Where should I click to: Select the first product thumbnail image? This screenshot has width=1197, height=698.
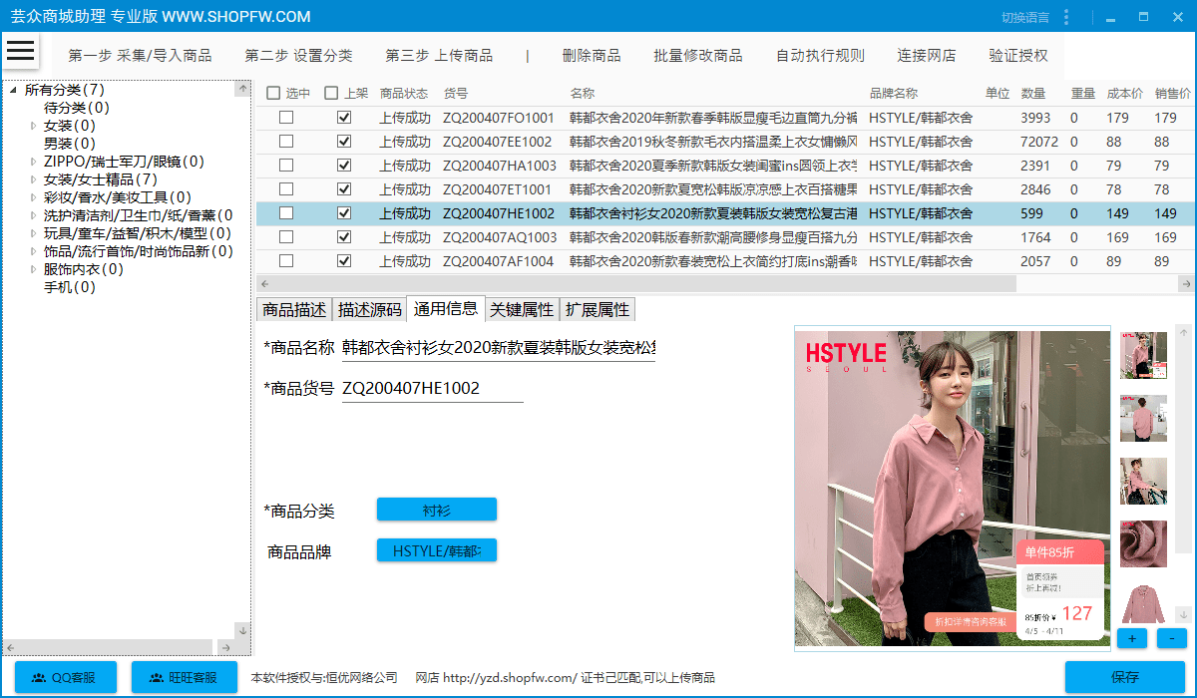click(1143, 355)
